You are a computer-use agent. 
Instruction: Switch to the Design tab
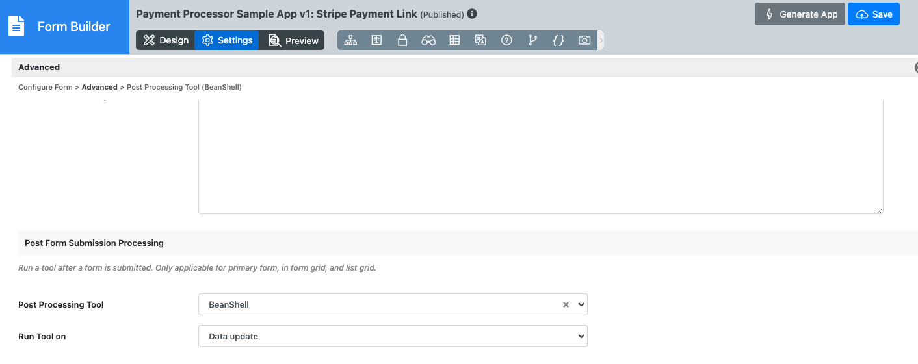(165, 40)
